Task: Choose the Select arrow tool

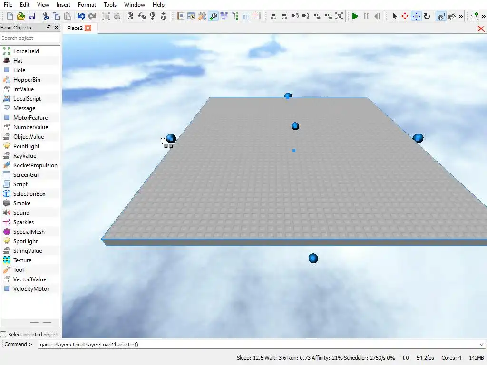Action: click(x=394, y=16)
